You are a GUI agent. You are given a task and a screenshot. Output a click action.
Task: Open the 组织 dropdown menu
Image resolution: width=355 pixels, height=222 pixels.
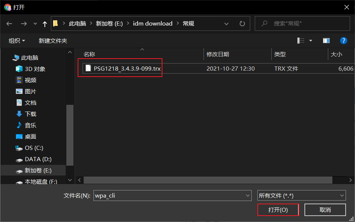click(17, 41)
